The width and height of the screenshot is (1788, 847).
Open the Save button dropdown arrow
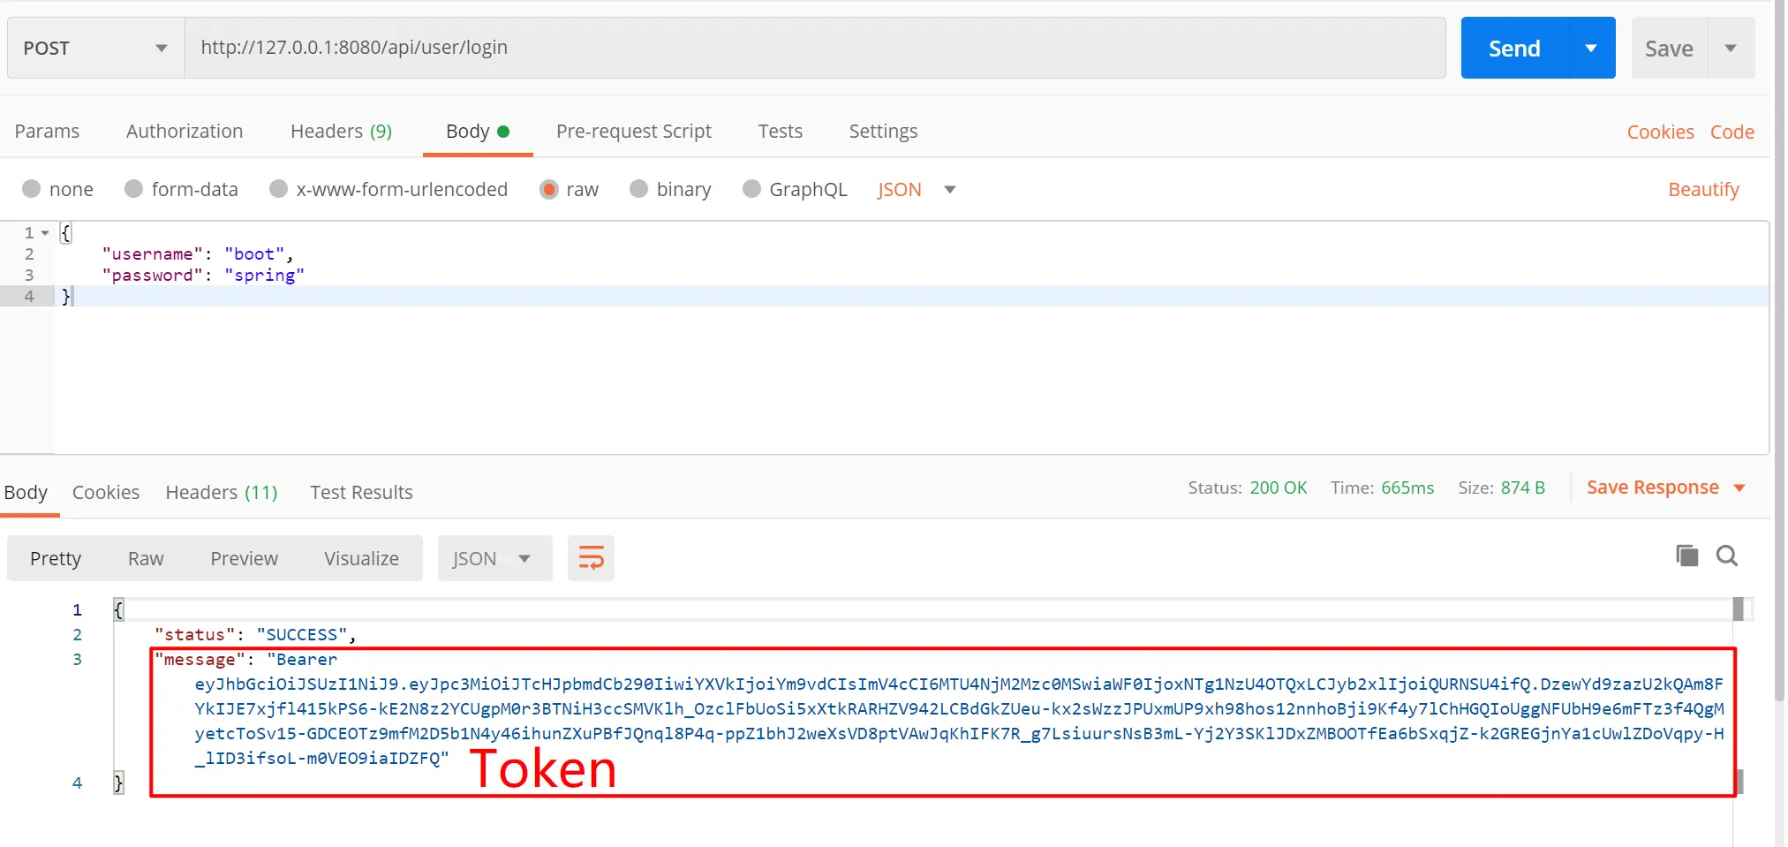[x=1731, y=48]
